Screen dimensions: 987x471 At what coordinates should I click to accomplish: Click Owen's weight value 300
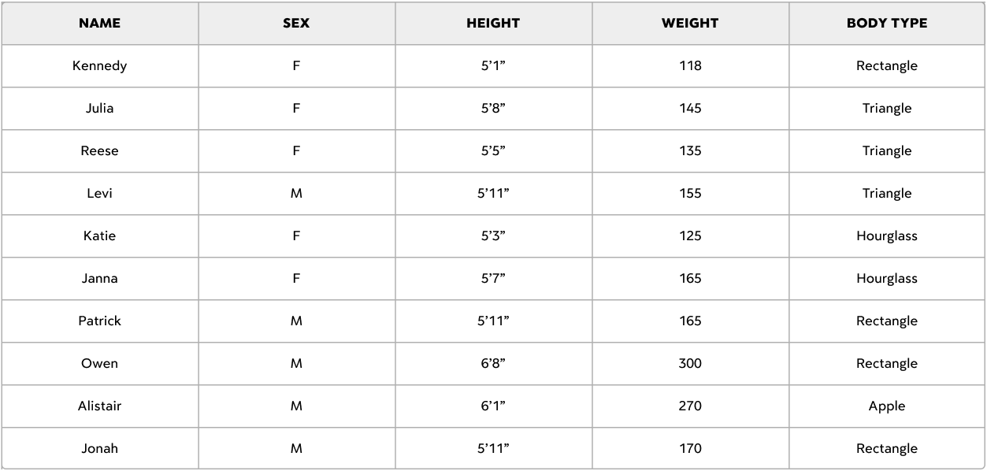coord(690,364)
